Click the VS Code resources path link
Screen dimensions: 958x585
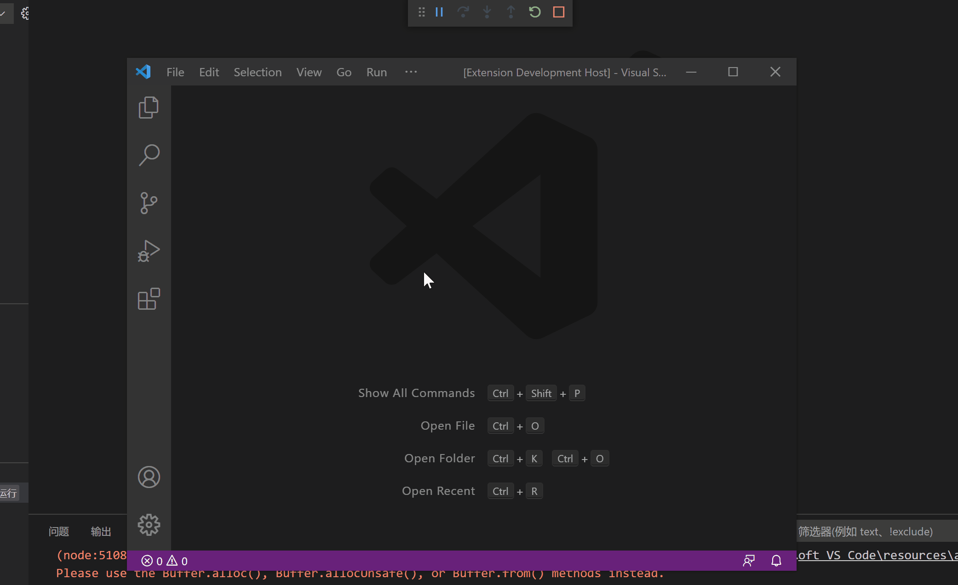[x=878, y=555]
